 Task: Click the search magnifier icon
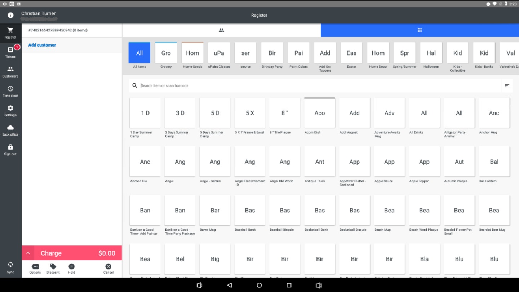[135, 85]
